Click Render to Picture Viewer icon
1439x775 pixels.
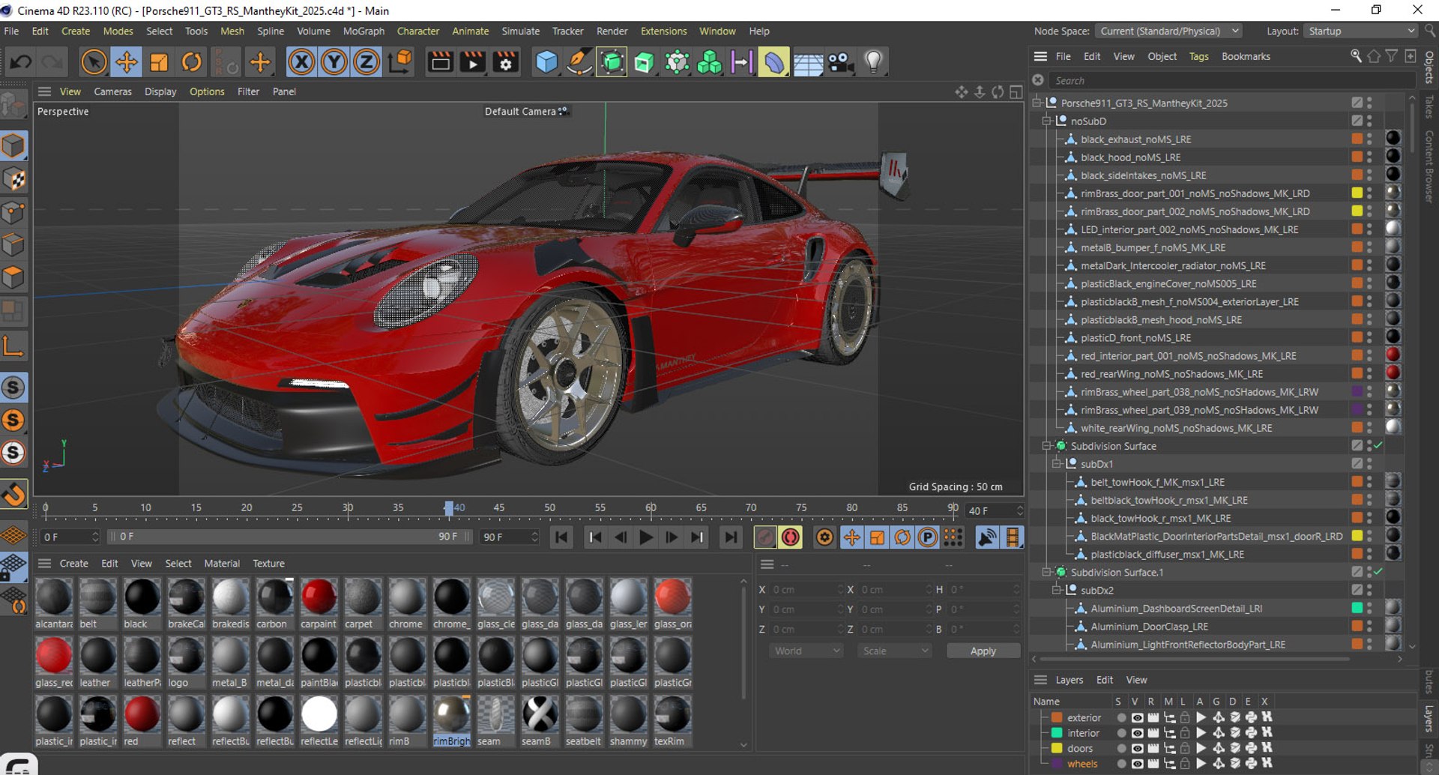[x=473, y=61]
